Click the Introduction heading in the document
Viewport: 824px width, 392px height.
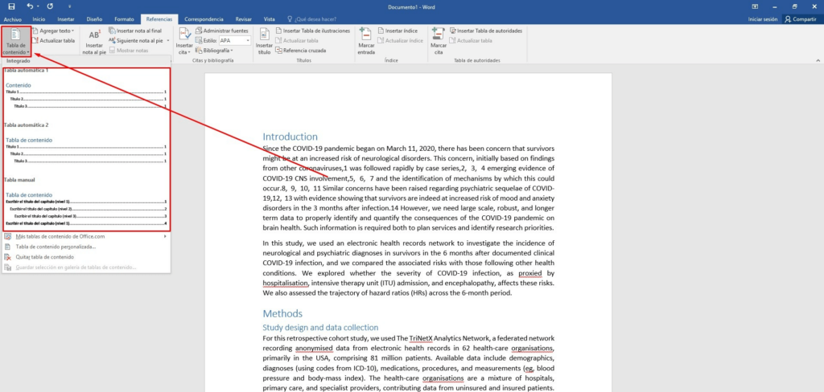click(x=290, y=137)
